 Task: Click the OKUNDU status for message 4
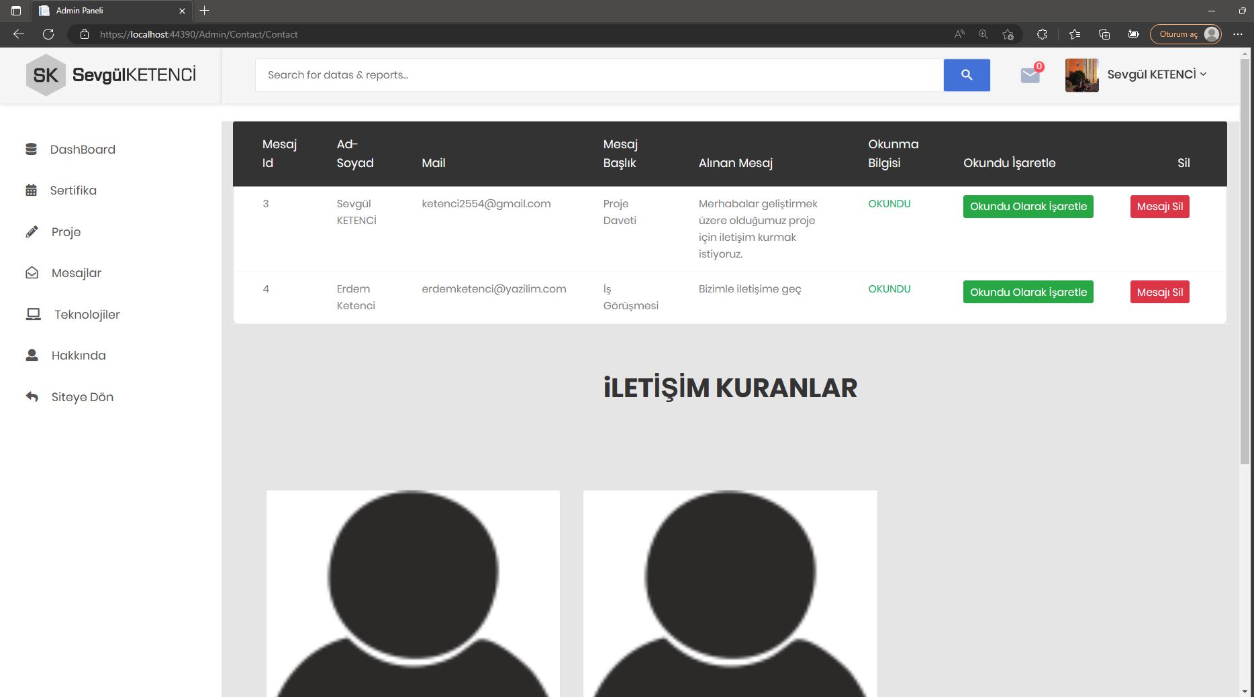pyautogui.click(x=889, y=289)
